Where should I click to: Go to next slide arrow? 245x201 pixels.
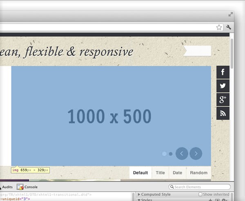click(196, 154)
